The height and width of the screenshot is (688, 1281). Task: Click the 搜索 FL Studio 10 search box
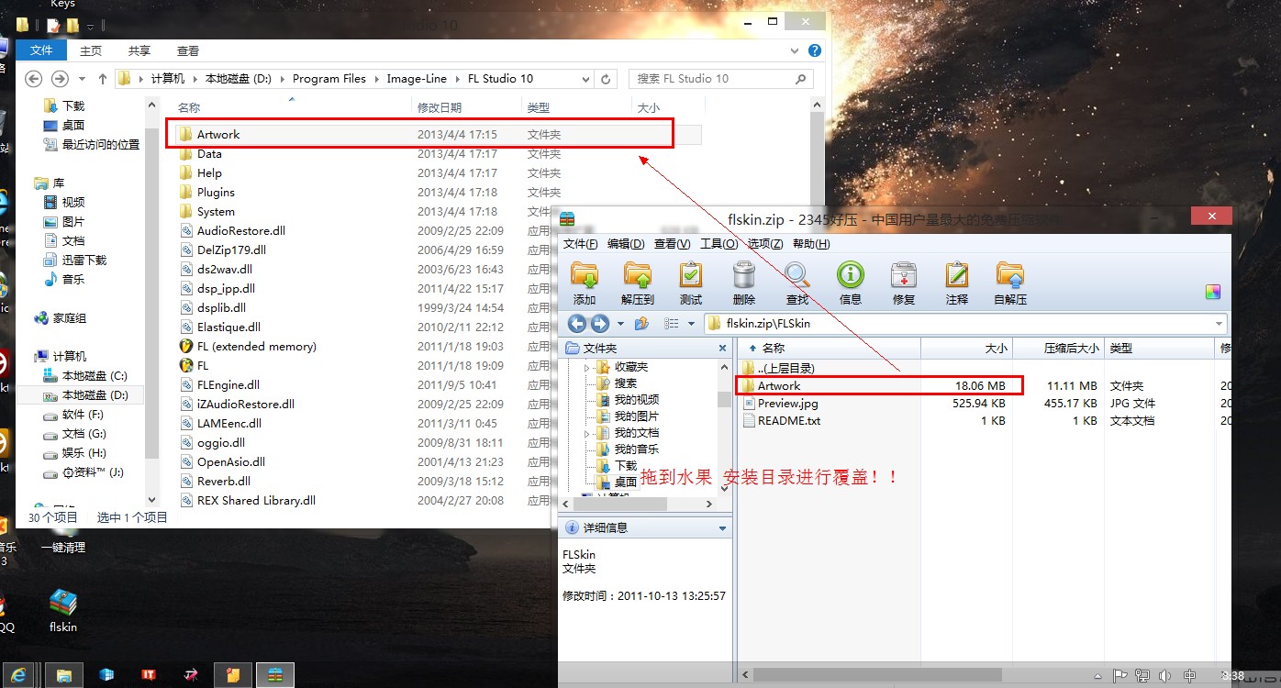point(721,79)
